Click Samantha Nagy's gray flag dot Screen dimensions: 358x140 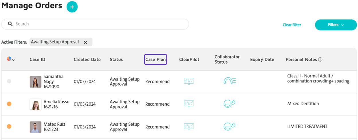pos(9,81)
